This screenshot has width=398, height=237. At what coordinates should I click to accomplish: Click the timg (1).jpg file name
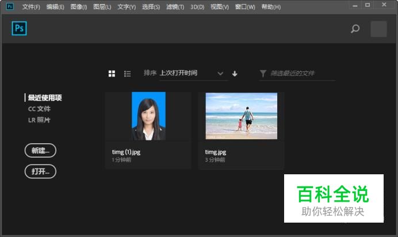126,152
